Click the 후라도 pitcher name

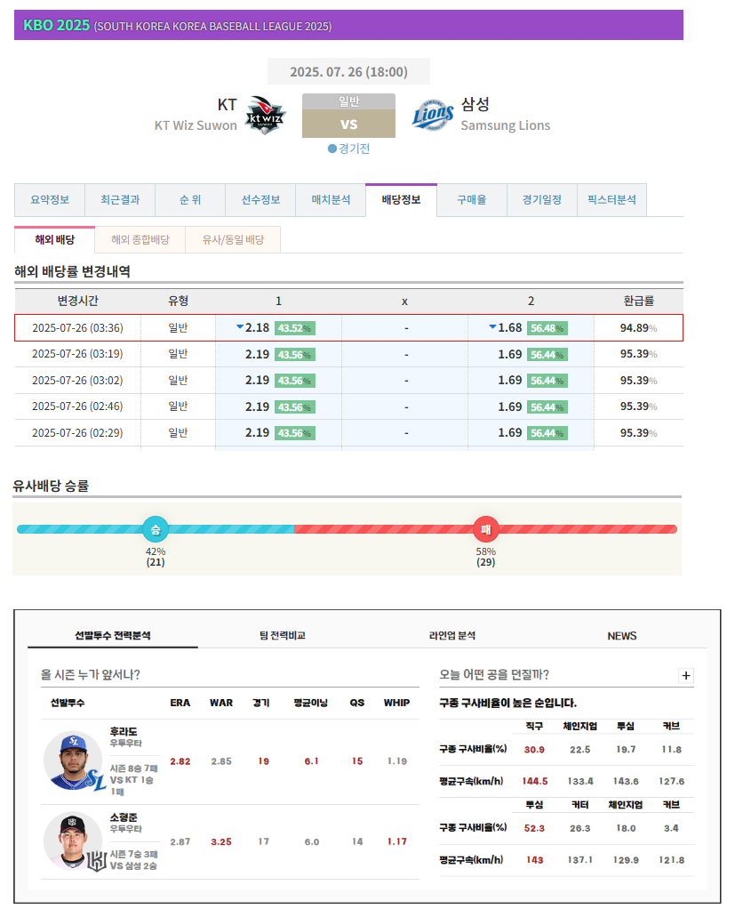click(124, 732)
